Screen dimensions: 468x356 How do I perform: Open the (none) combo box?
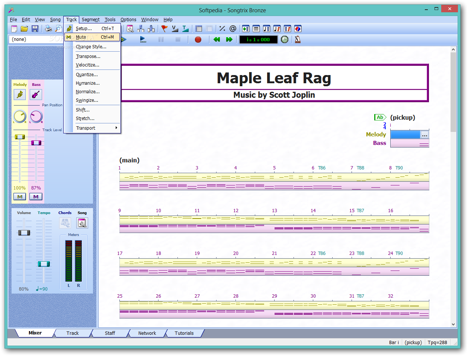point(36,39)
